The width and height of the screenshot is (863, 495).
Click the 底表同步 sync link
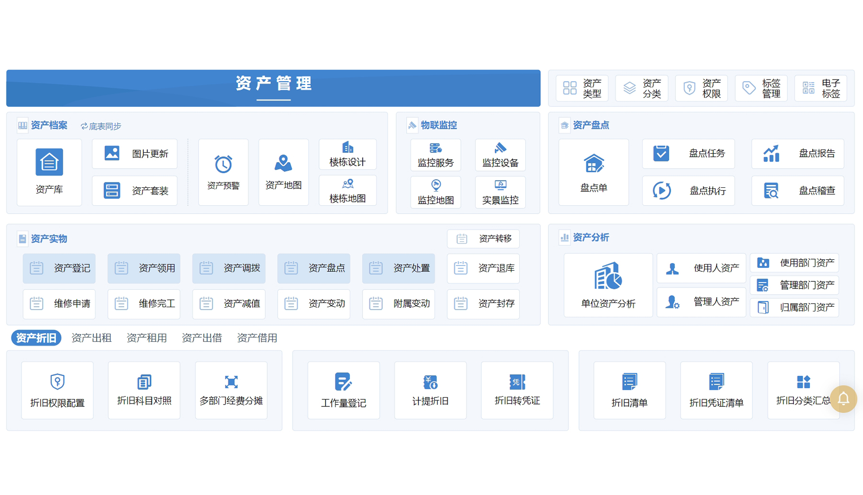tap(101, 125)
